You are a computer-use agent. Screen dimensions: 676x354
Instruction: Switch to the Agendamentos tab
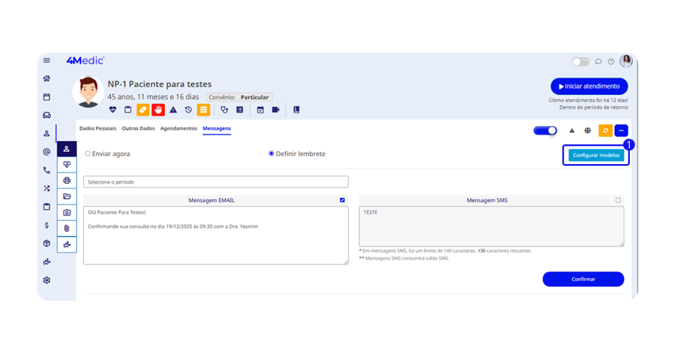pyautogui.click(x=178, y=129)
